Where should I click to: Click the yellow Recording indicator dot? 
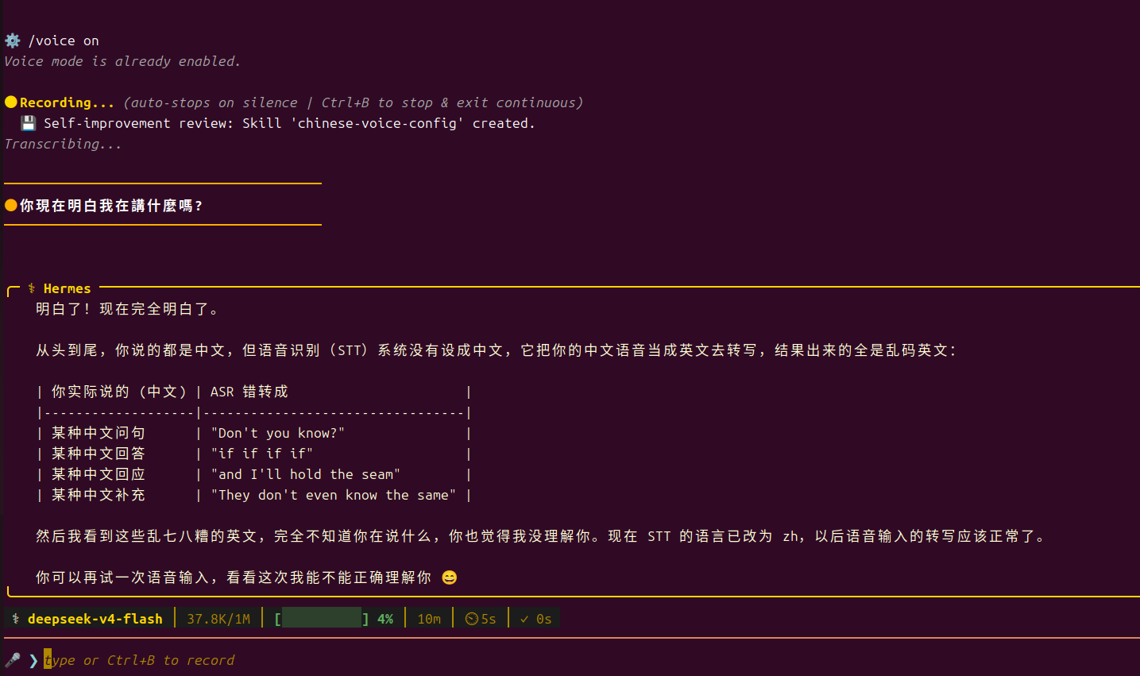tap(11, 102)
